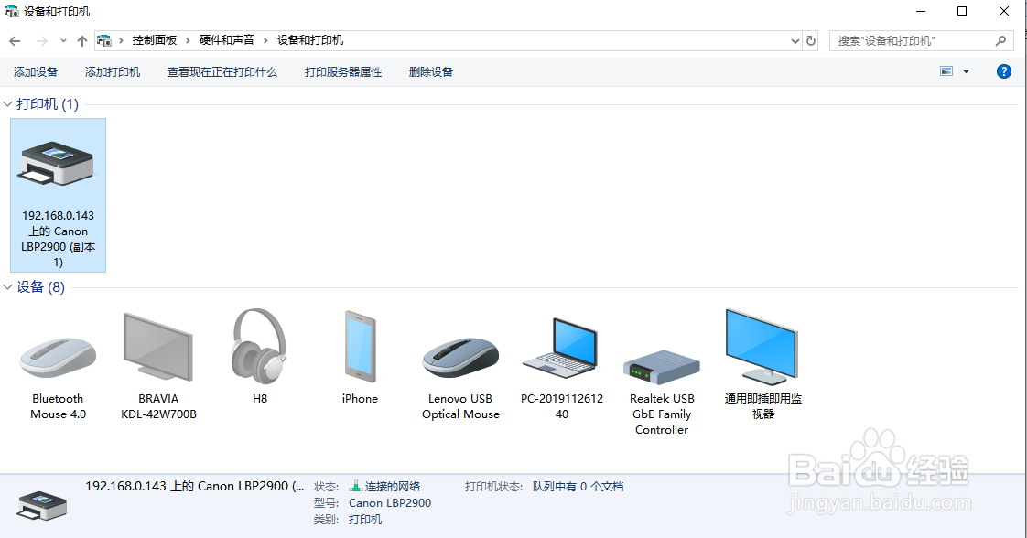Click the 类别 value 打印机 in details pane
Viewport: 1027px width, 538px height.
(365, 520)
